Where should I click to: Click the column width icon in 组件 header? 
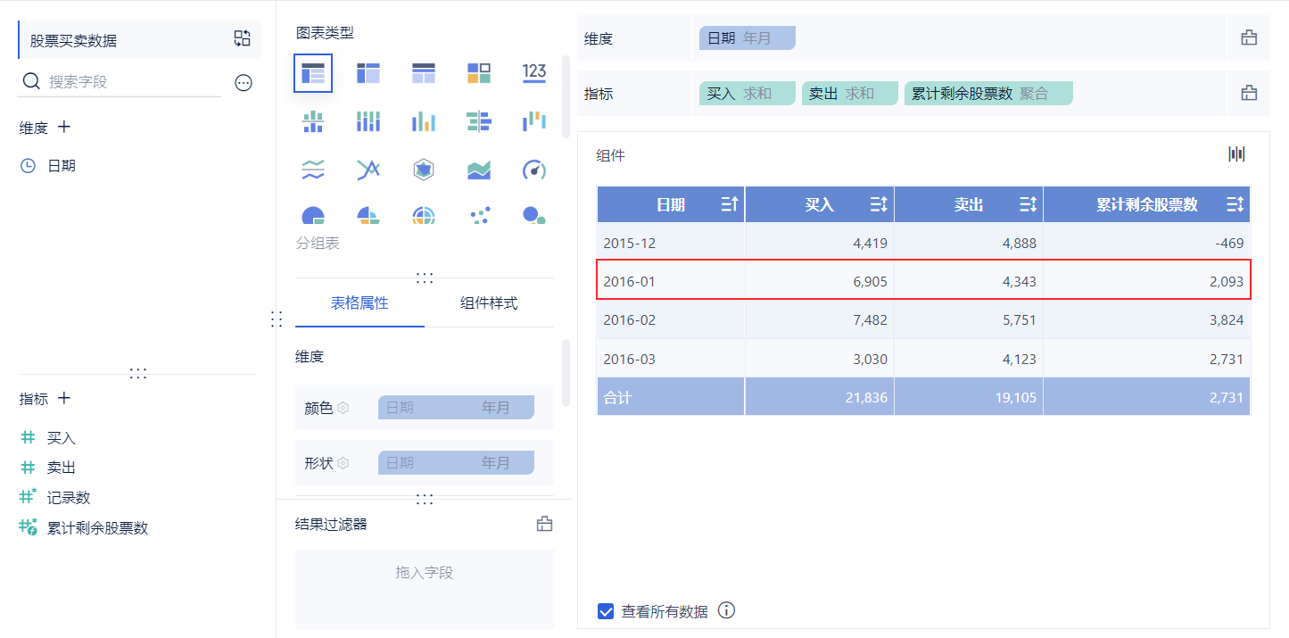[1236, 154]
